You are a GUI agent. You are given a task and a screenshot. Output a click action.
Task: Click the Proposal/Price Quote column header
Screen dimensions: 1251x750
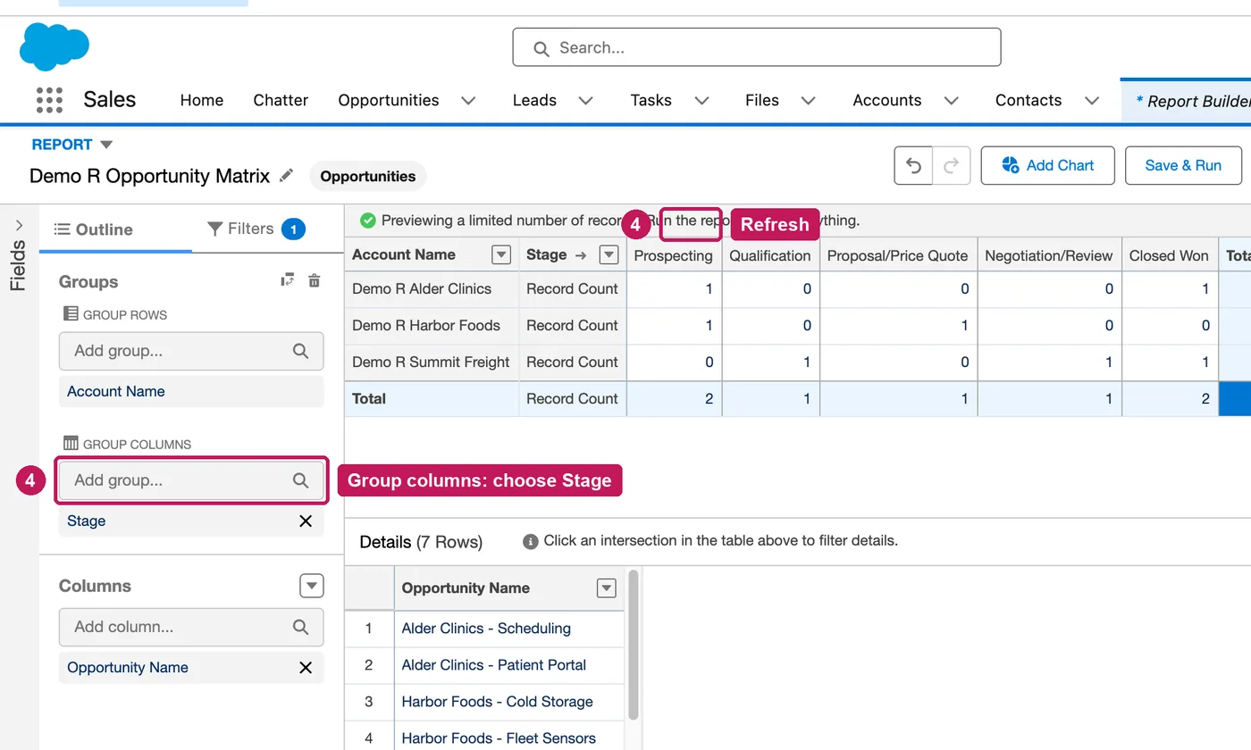(x=898, y=255)
